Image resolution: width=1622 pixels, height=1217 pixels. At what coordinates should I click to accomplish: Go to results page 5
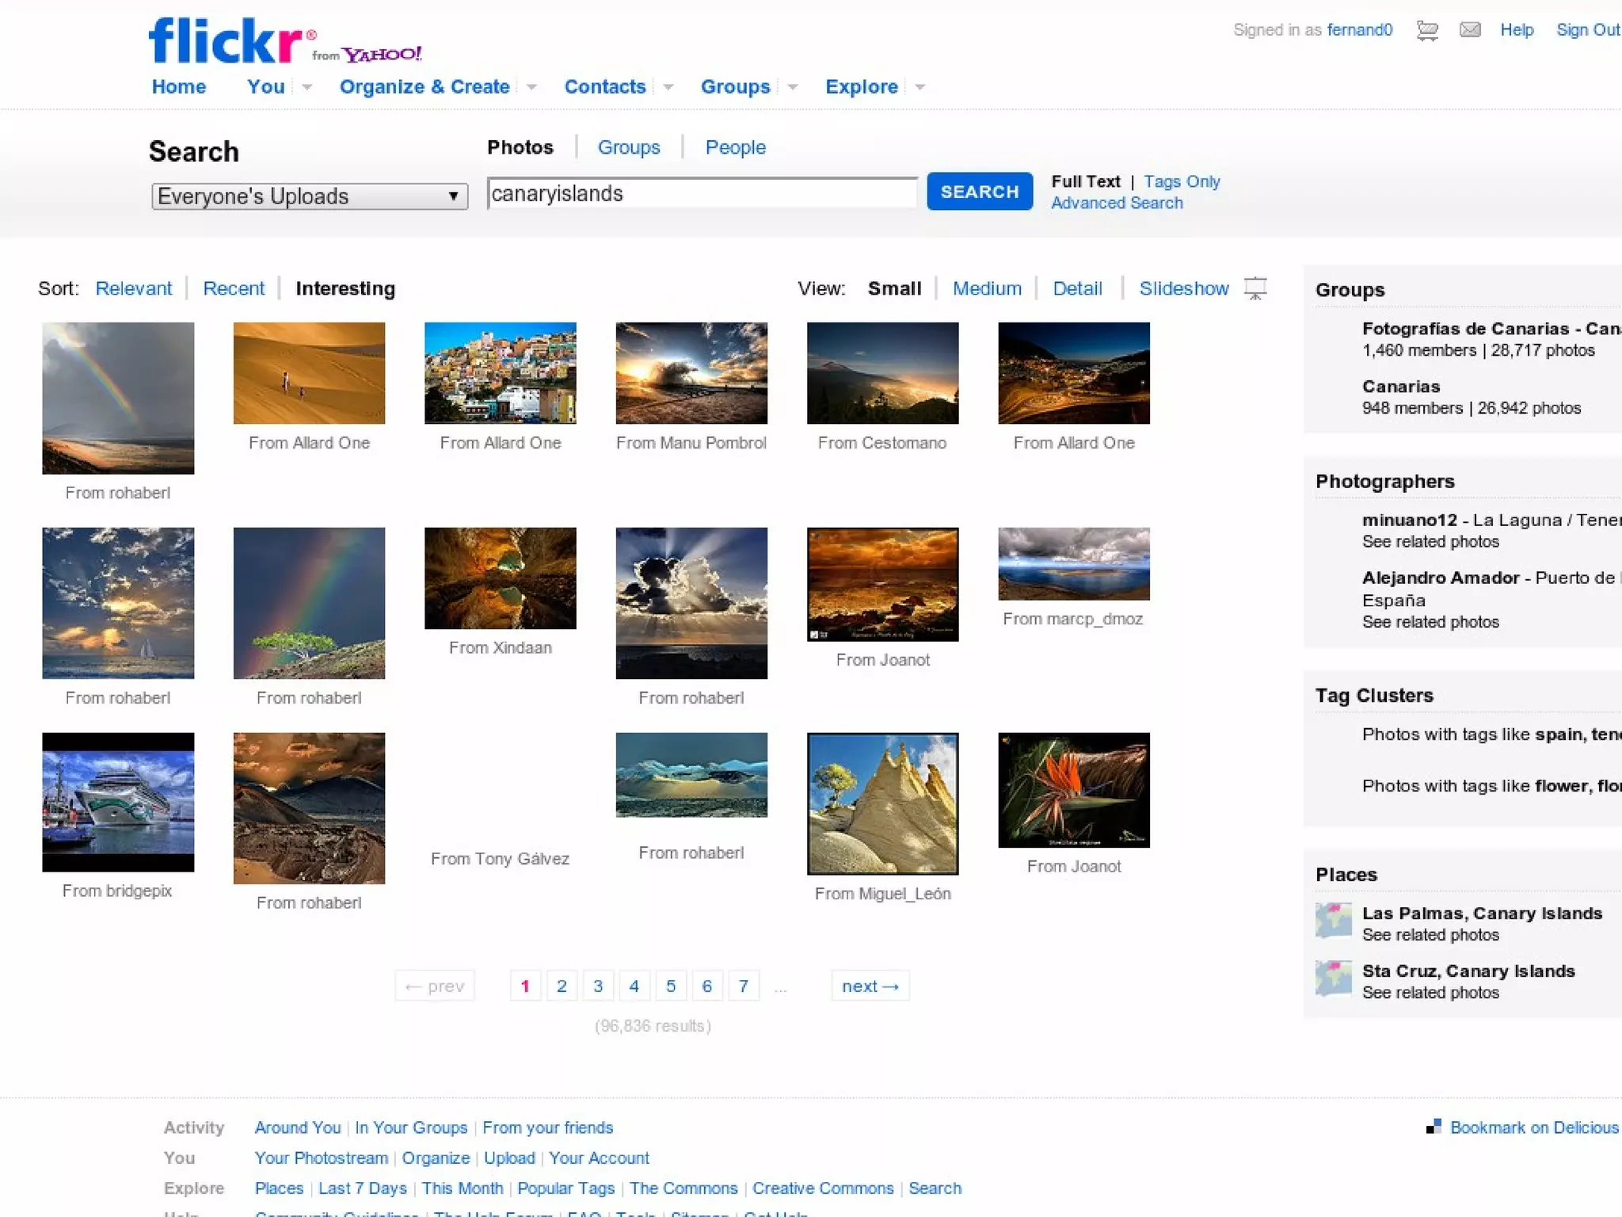tap(671, 986)
